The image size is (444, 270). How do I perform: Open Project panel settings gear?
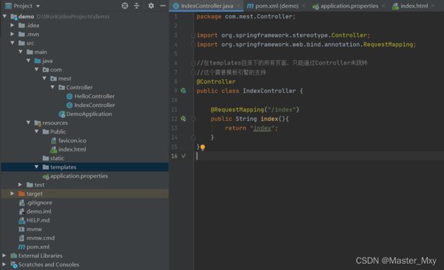click(151, 5)
